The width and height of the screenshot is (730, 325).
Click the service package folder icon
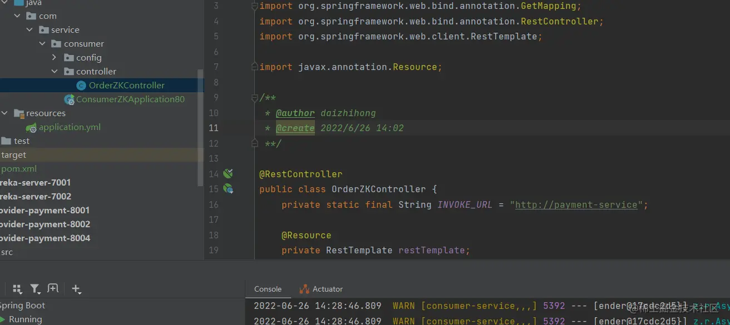click(x=44, y=30)
